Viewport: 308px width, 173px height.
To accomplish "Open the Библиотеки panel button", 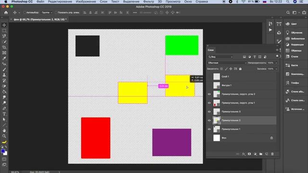I will 295,38.
